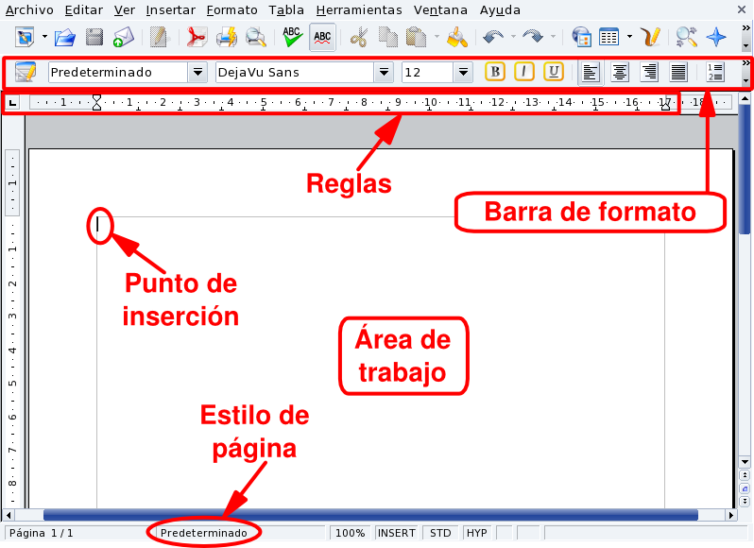Image resolution: width=754 pixels, height=548 pixels.
Task: Open the Undo history dropdown arrow
Action: coord(513,37)
